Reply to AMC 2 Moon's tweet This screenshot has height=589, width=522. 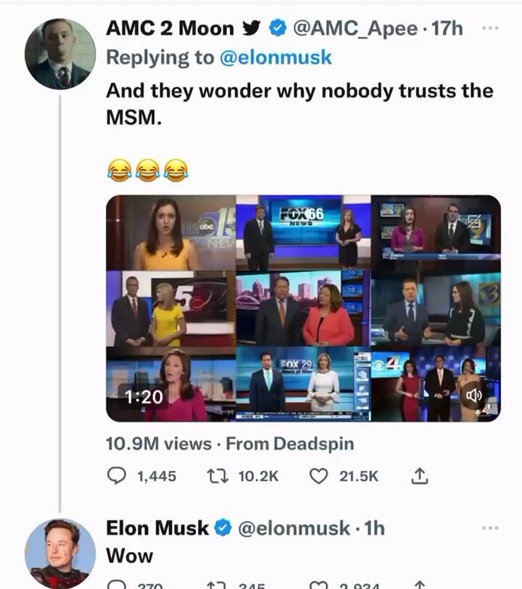pyautogui.click(x=117, y=476)
